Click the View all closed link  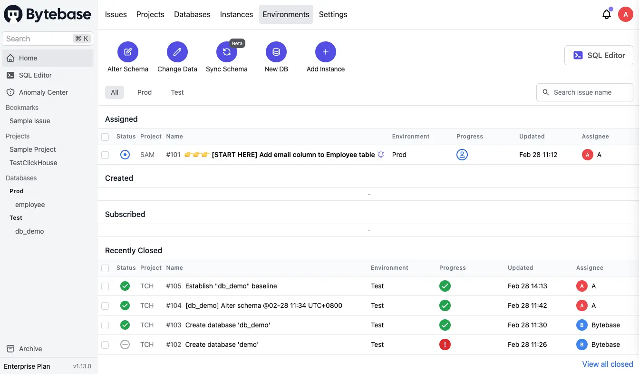[608, 364]
